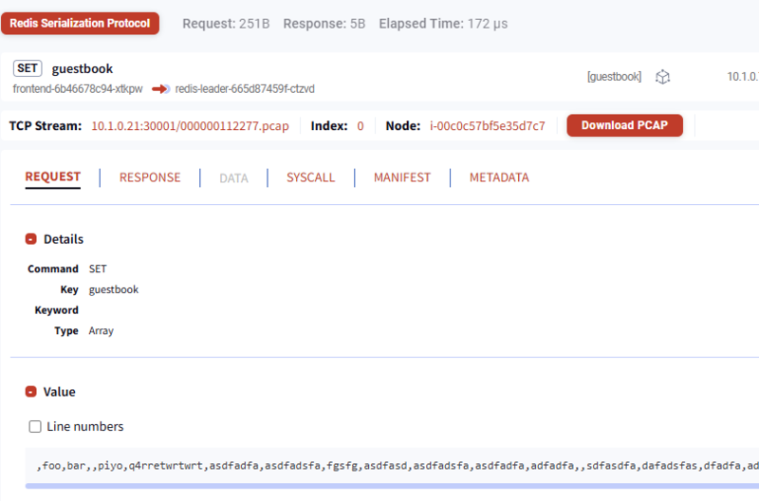Click the Request: 251B size text
Screen dimensions: 759x501
pyautogui.click(x=226, y=24)
